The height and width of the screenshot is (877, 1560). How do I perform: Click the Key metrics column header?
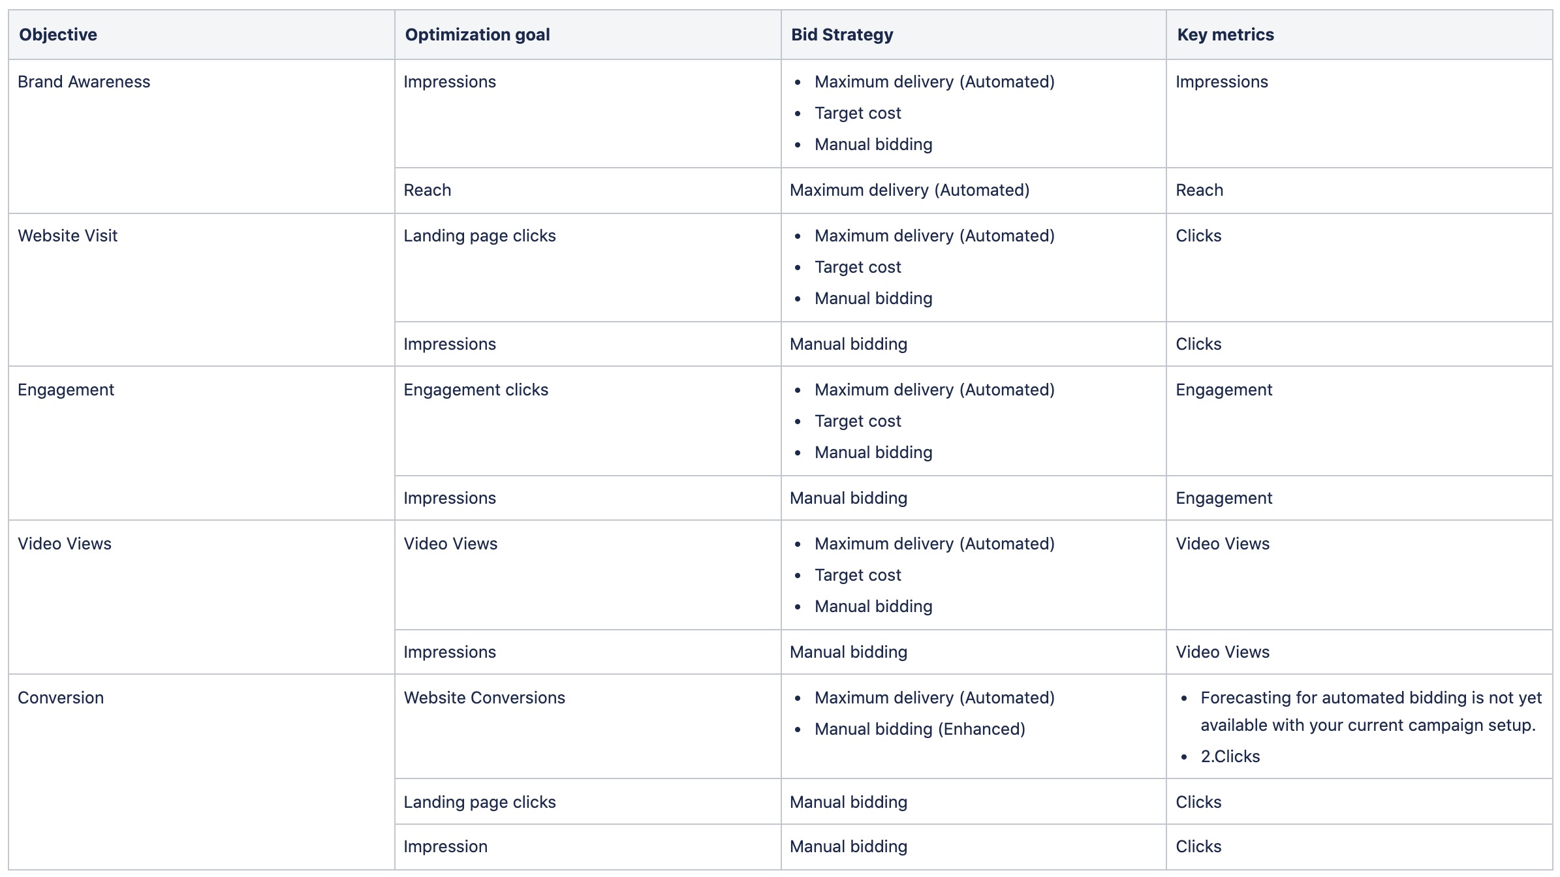point(1225,35)
